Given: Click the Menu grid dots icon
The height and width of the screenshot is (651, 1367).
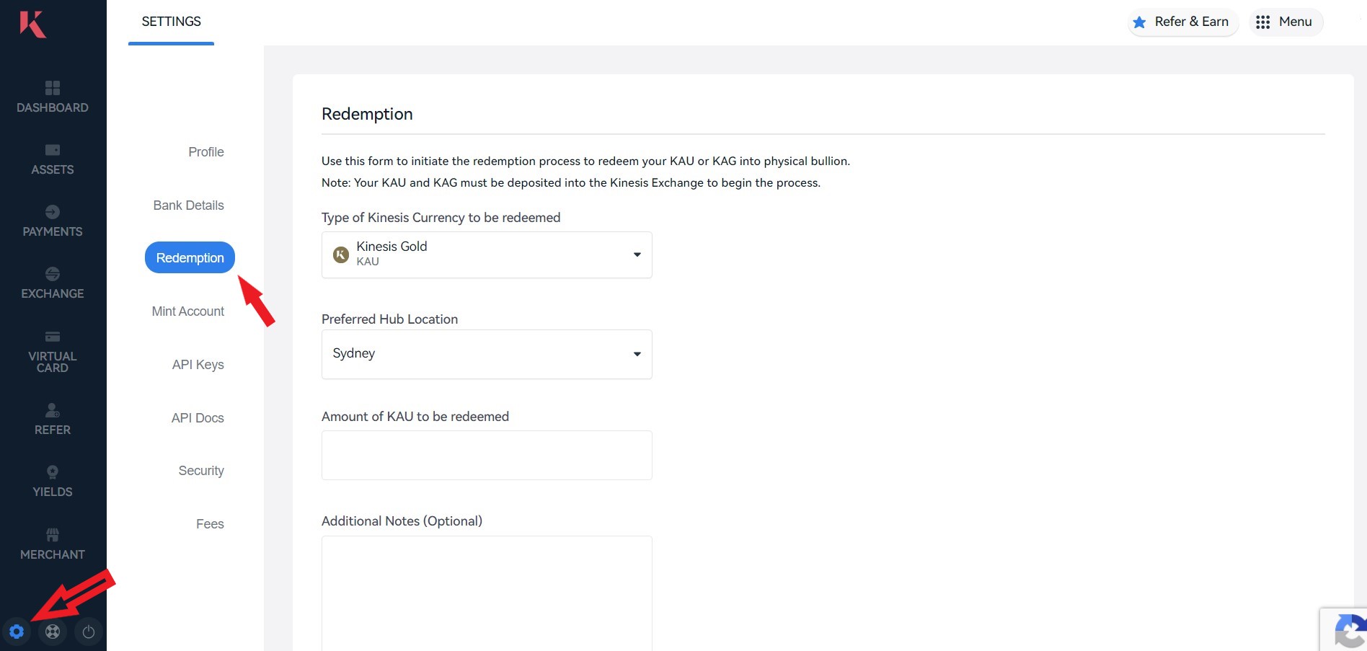Looking at the screenshot, I should [1262, 22].
